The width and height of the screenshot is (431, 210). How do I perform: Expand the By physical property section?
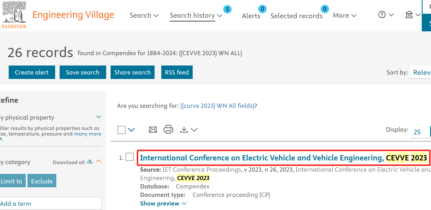[x=99, y=117]
